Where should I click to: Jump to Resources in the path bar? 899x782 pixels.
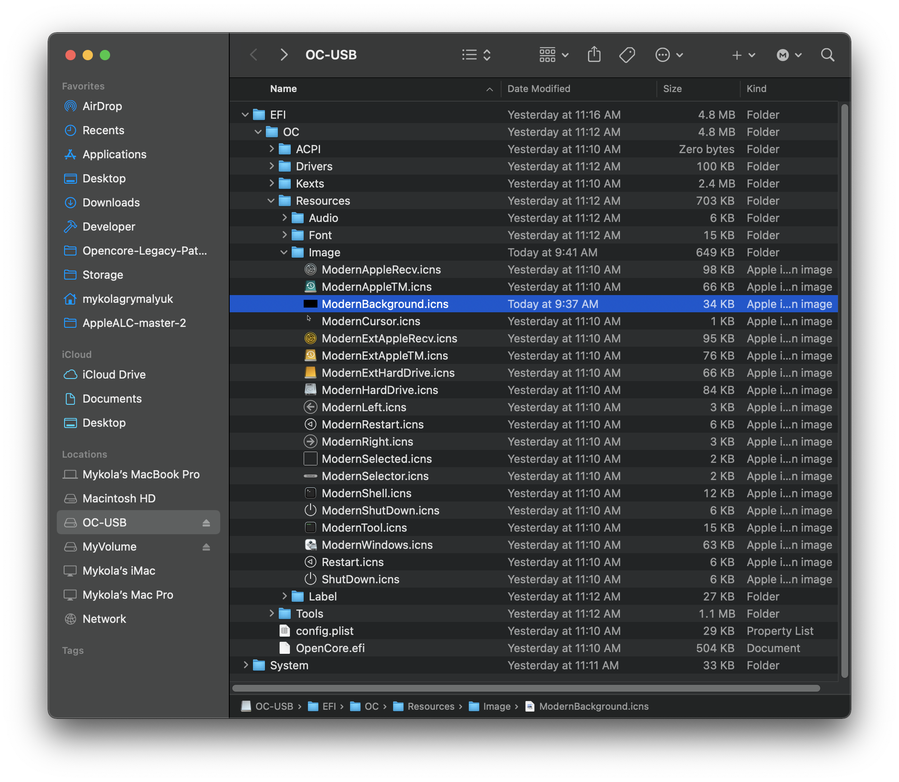coord(430,706)
